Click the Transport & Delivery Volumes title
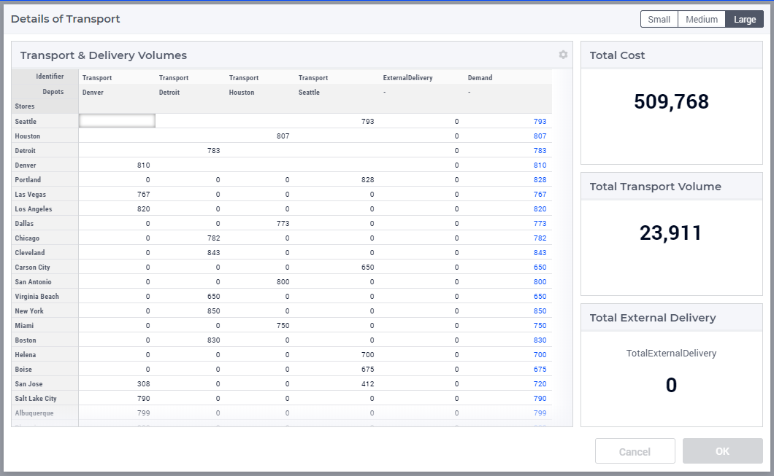 pyautogui.click(x=104, y=55)
